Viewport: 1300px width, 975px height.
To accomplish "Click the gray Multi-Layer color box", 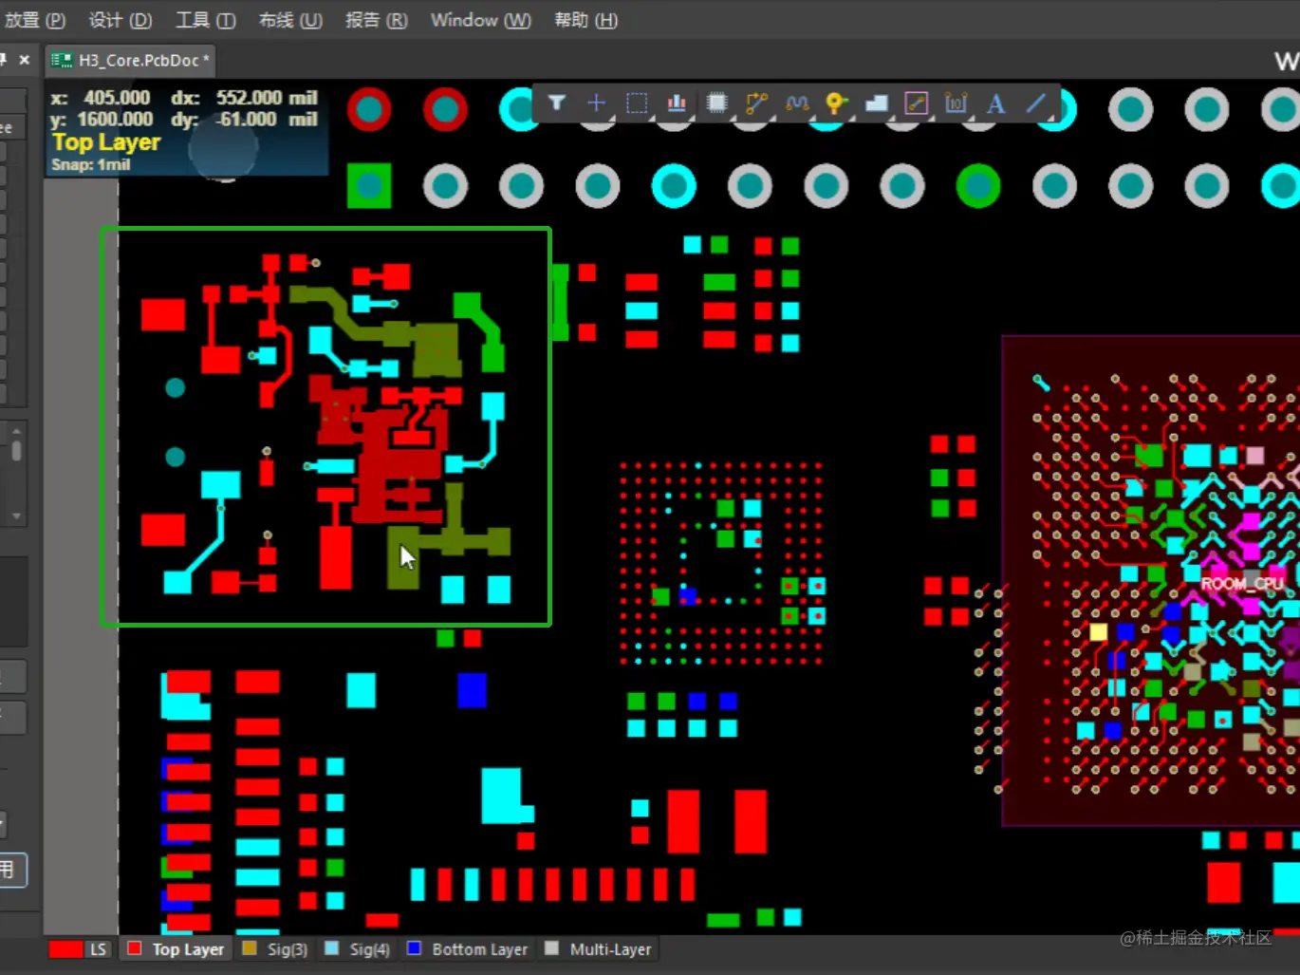I will (x=551, y=948).
